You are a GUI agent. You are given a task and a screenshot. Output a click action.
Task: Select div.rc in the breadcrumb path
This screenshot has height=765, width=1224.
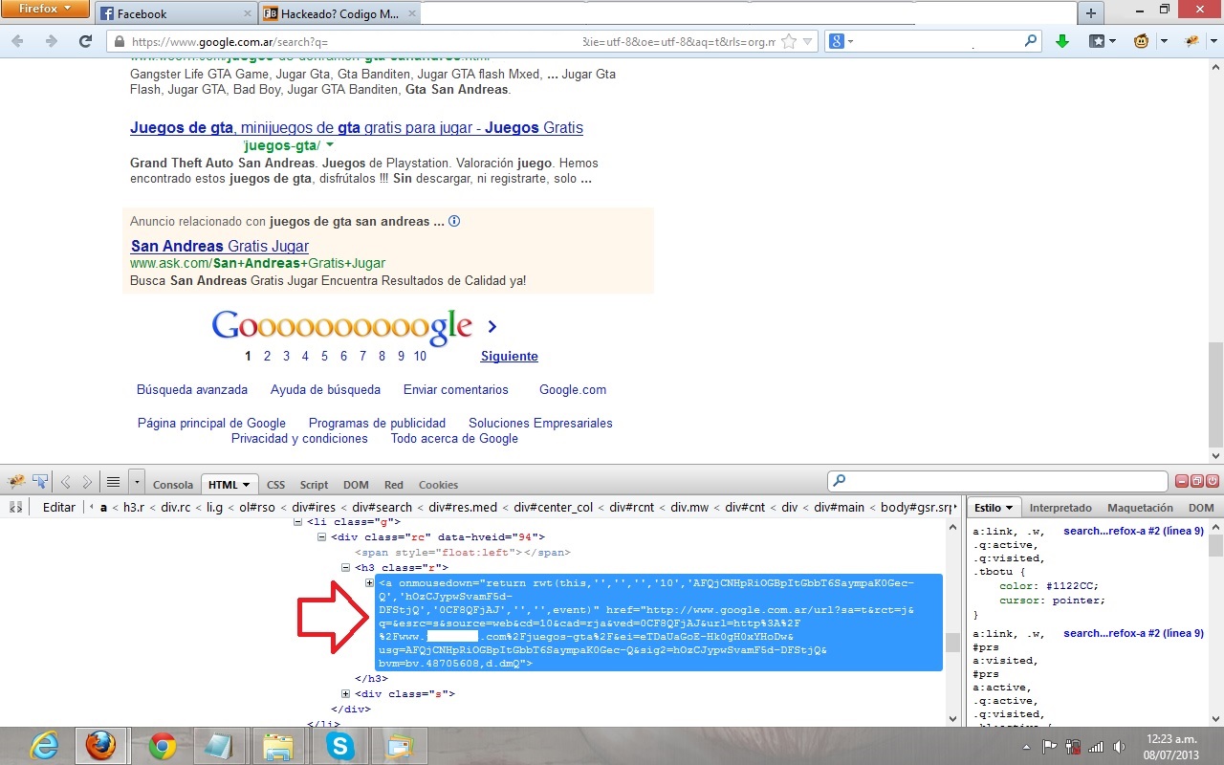[178, 508]
